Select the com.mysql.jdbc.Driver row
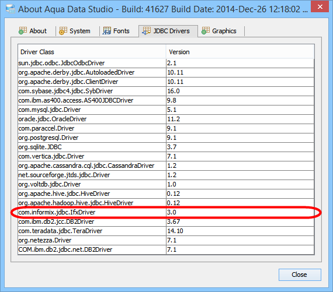Viewport: 333px width, 292px height. tap(166, 110)
